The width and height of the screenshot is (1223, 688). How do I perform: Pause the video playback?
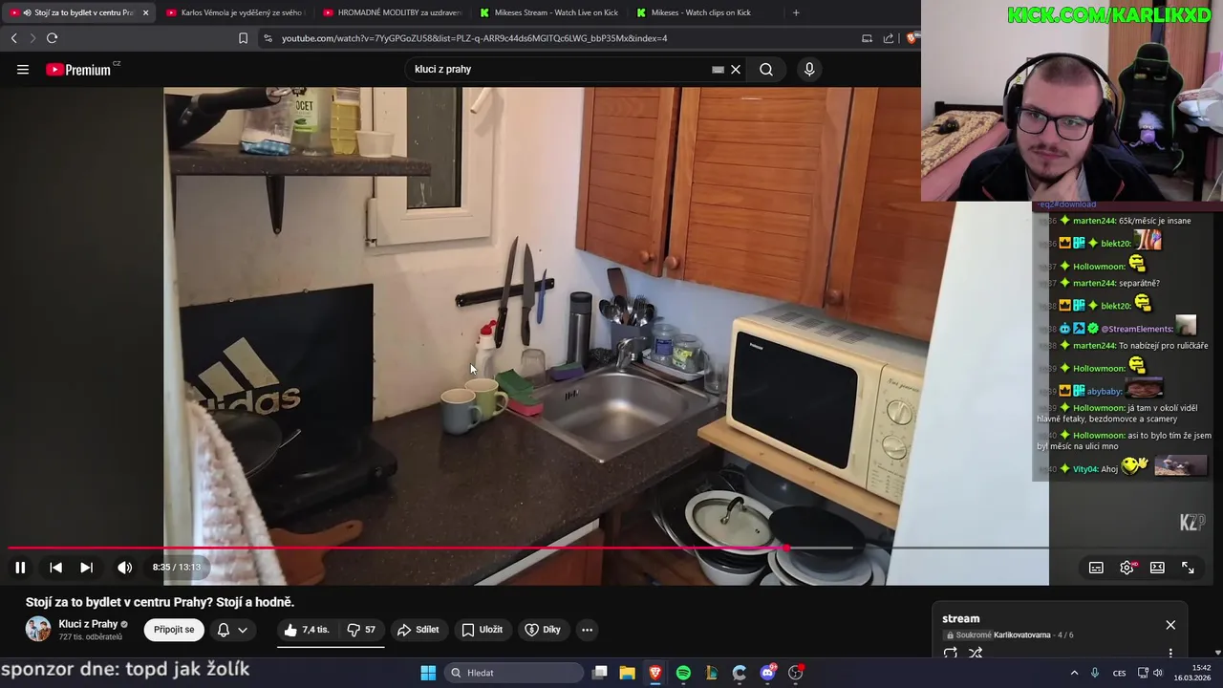coord(20,567)
